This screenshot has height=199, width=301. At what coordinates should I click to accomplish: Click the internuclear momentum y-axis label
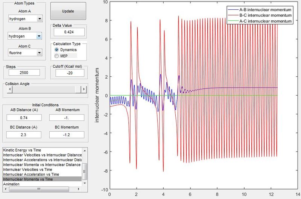(x=97, y=95)
